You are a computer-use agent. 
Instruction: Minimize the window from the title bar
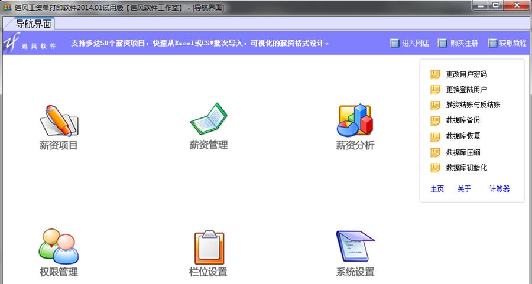[481, 5]
